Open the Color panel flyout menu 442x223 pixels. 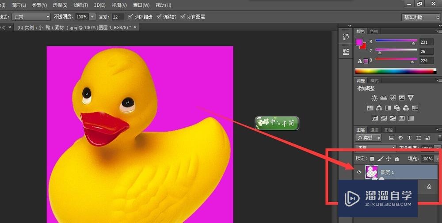439,31
